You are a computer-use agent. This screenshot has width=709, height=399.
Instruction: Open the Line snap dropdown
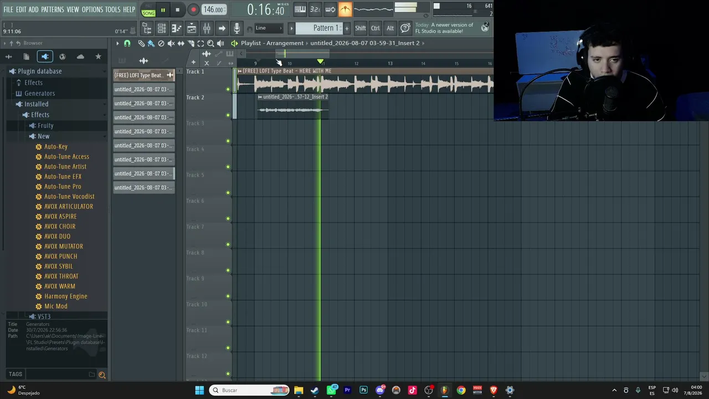click(x=269, y=28)
